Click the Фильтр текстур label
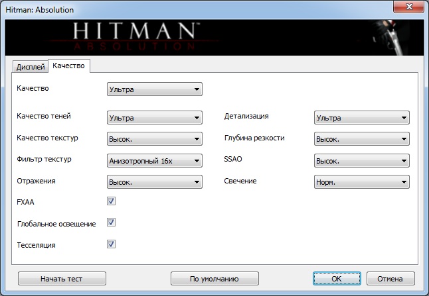The image size is (429, 296). pyautogui.click(x=44, y=159)
